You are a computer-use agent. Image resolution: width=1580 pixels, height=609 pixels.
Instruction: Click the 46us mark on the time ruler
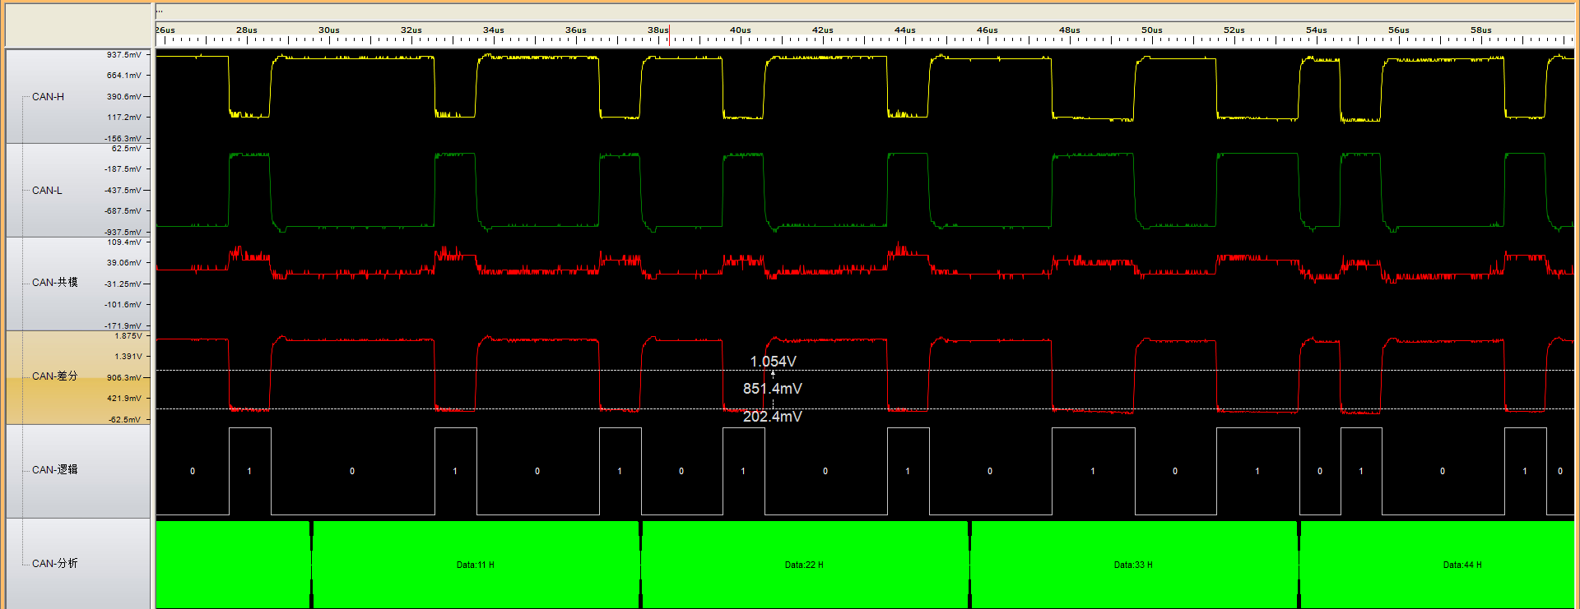987,30
